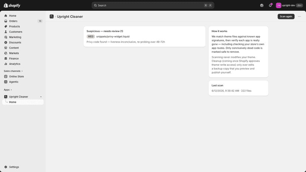Click the Orders count badge 16
The image size is (306, 172).
(x=40, y=21)
